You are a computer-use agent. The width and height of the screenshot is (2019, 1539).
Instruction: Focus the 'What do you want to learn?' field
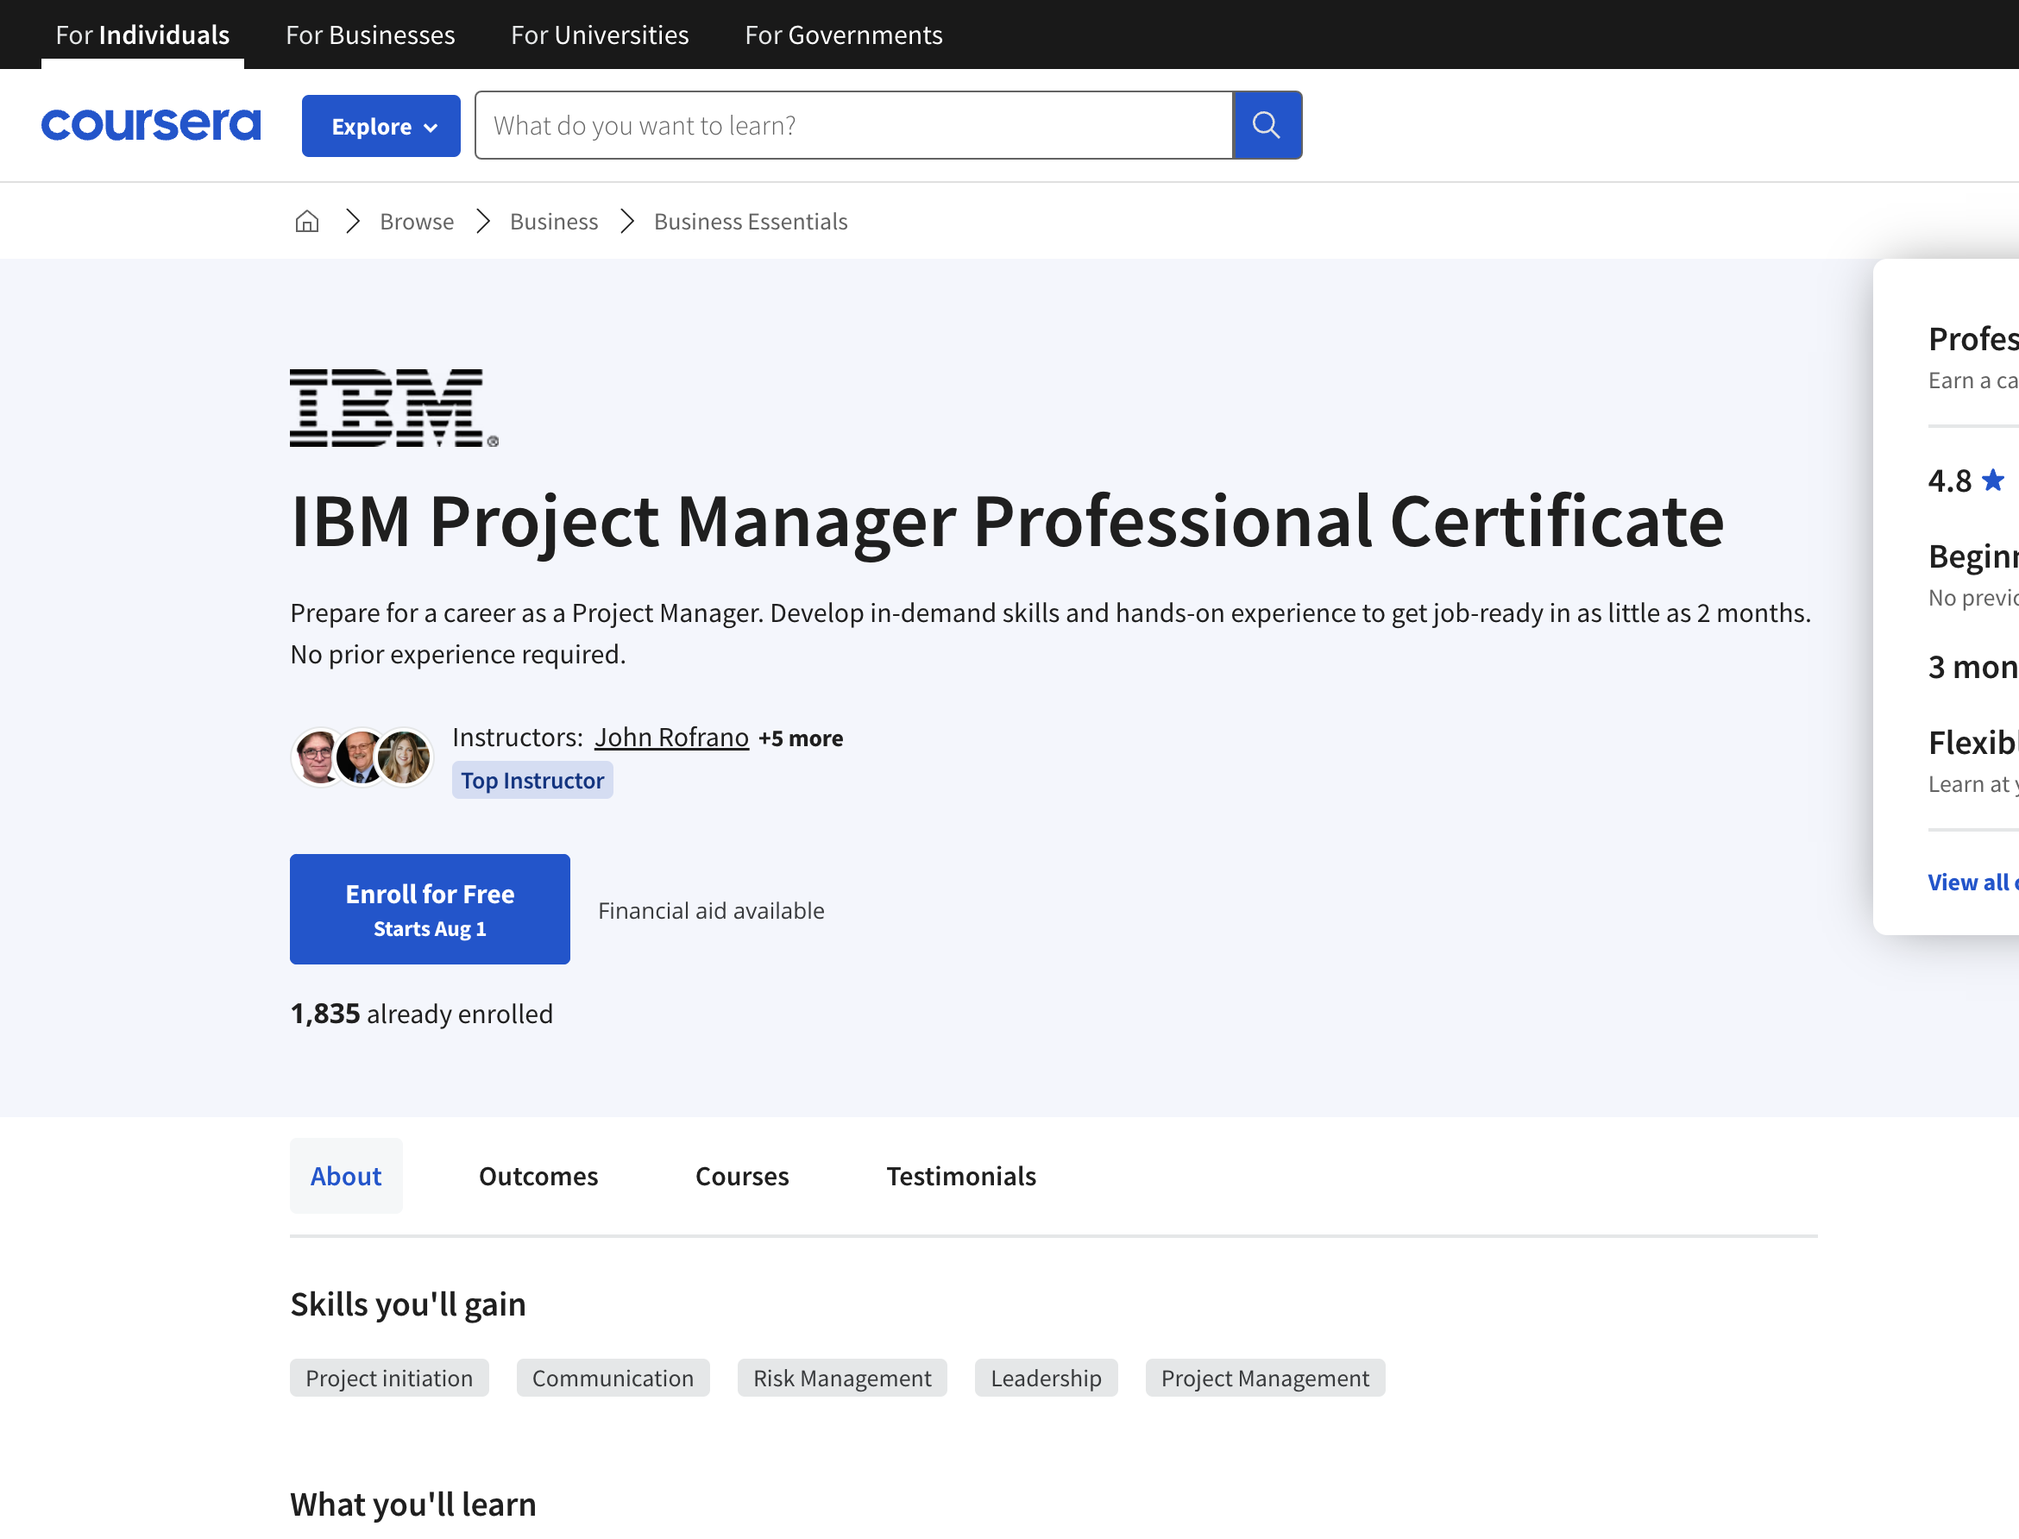tap(854, 124)
